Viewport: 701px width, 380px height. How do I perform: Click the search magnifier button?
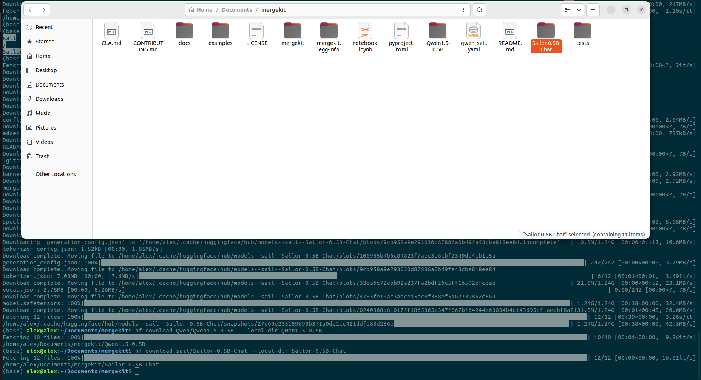pos(479,10)
